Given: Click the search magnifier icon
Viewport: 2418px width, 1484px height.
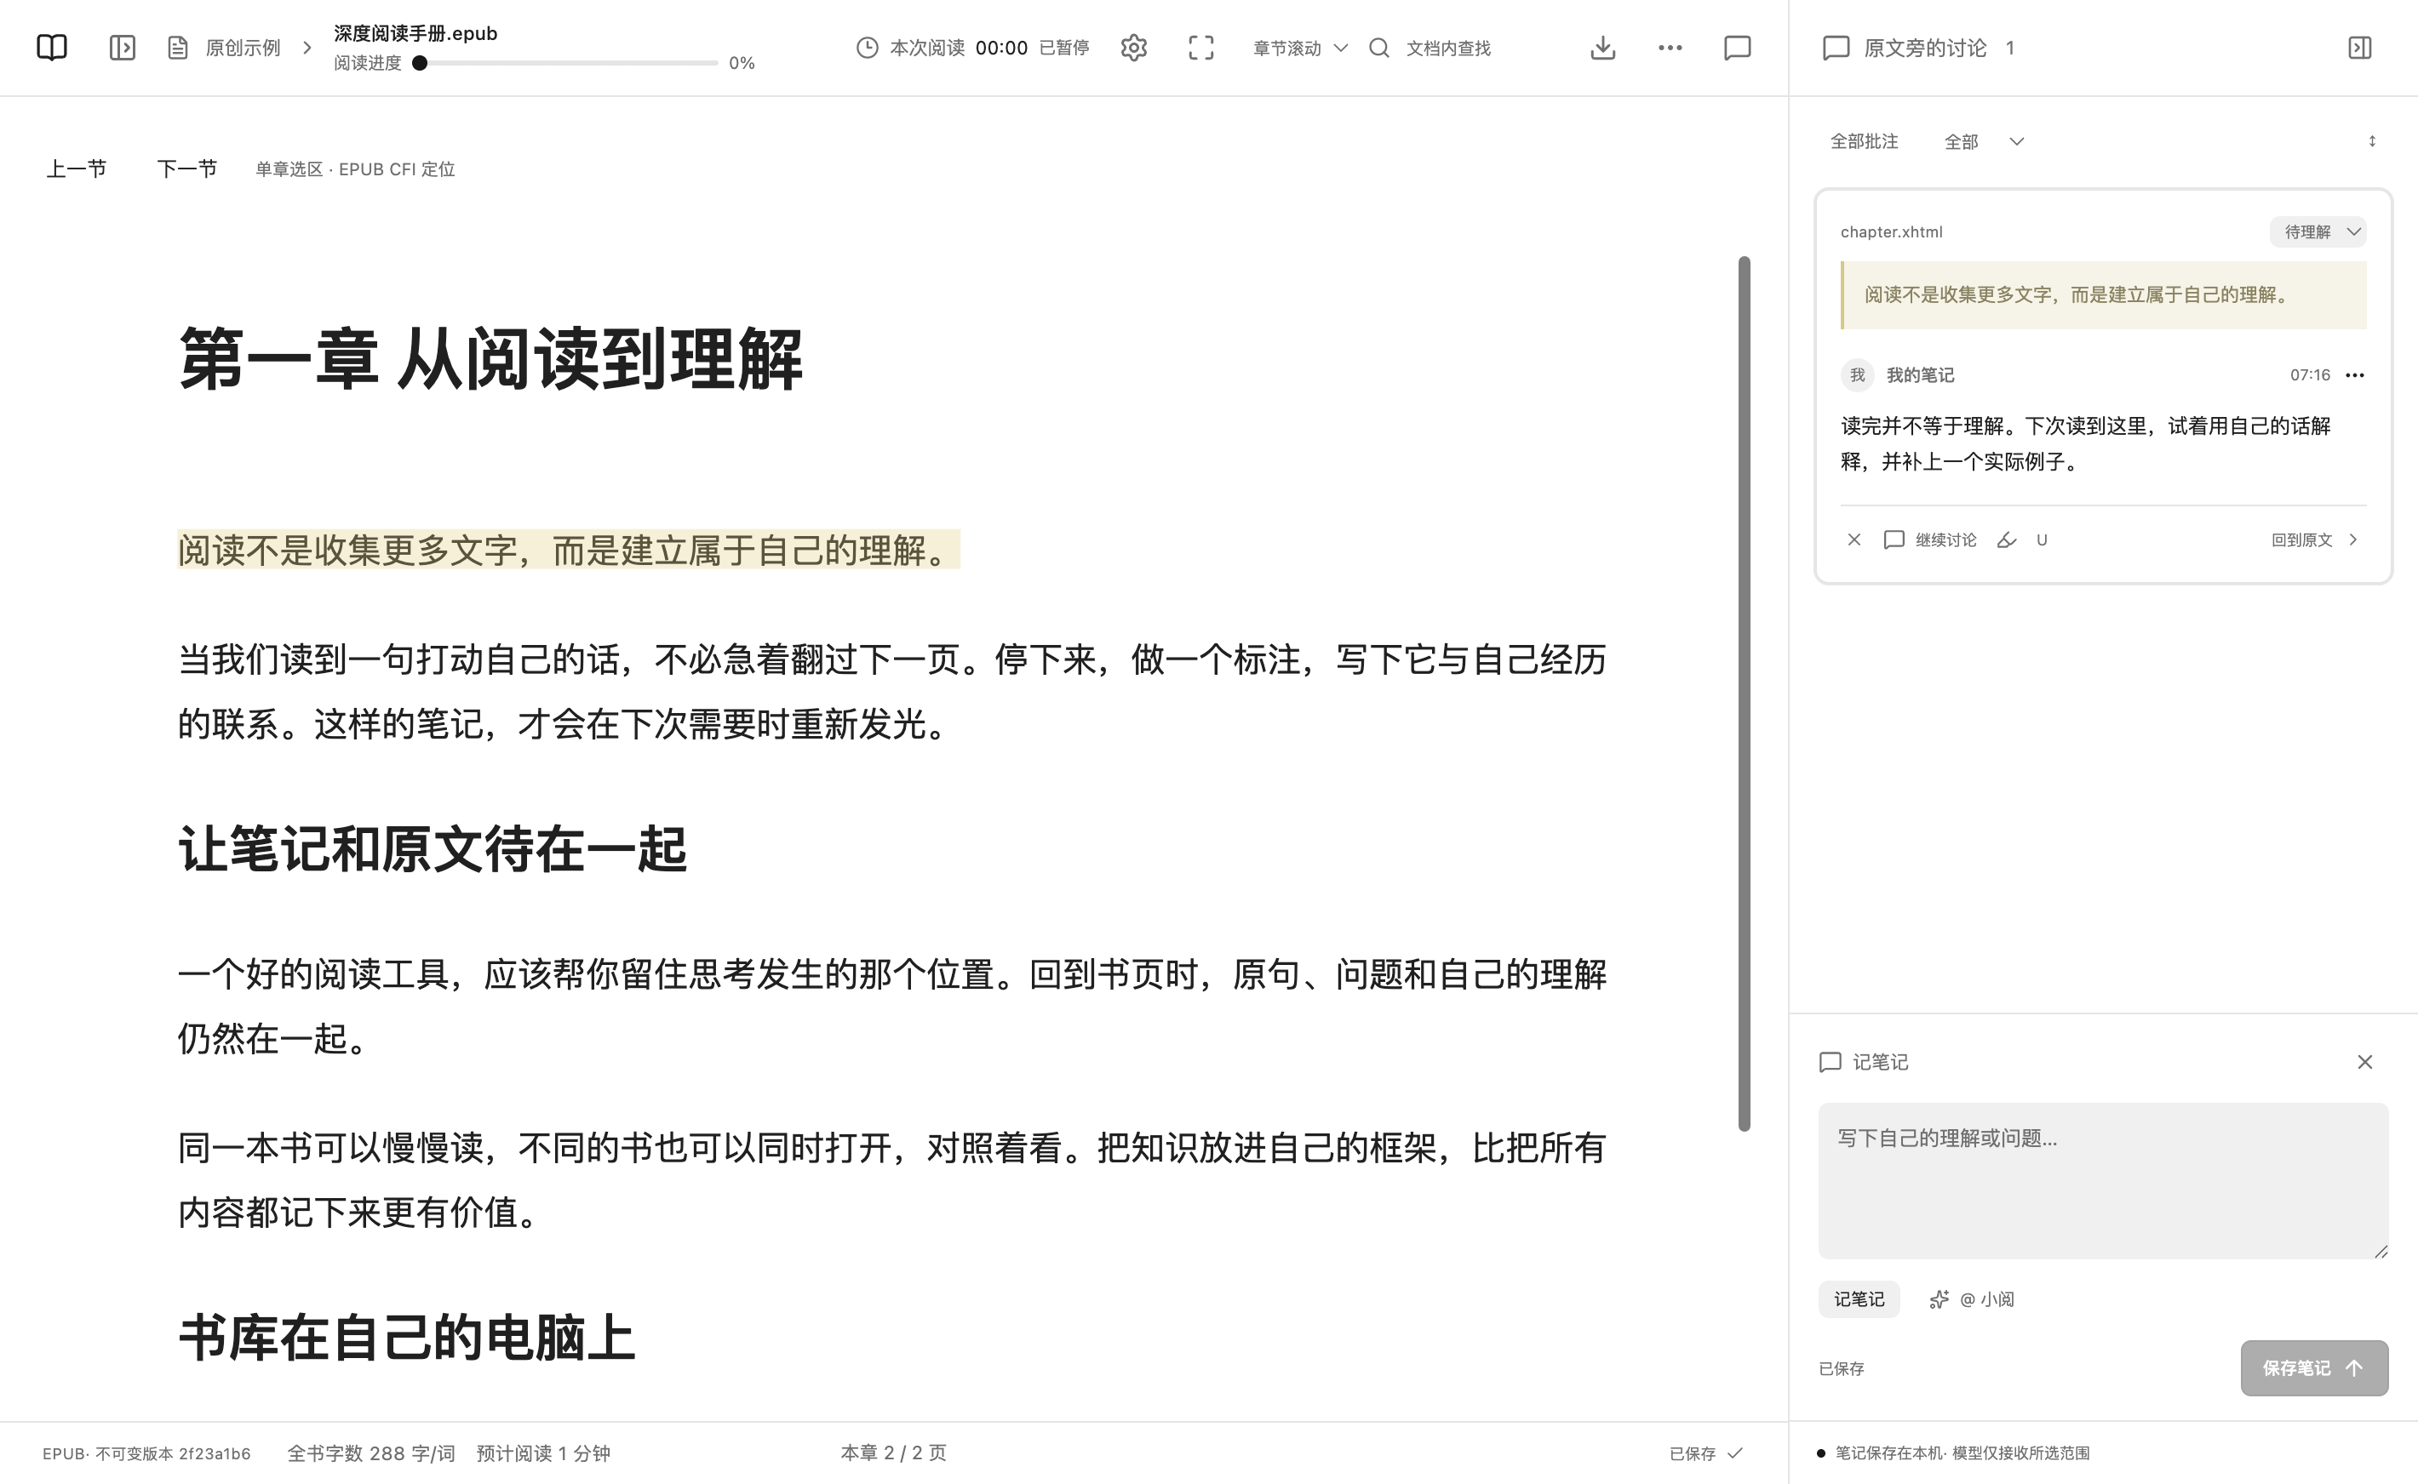Looking at the screenshot, I should [x=1379, y=47].
